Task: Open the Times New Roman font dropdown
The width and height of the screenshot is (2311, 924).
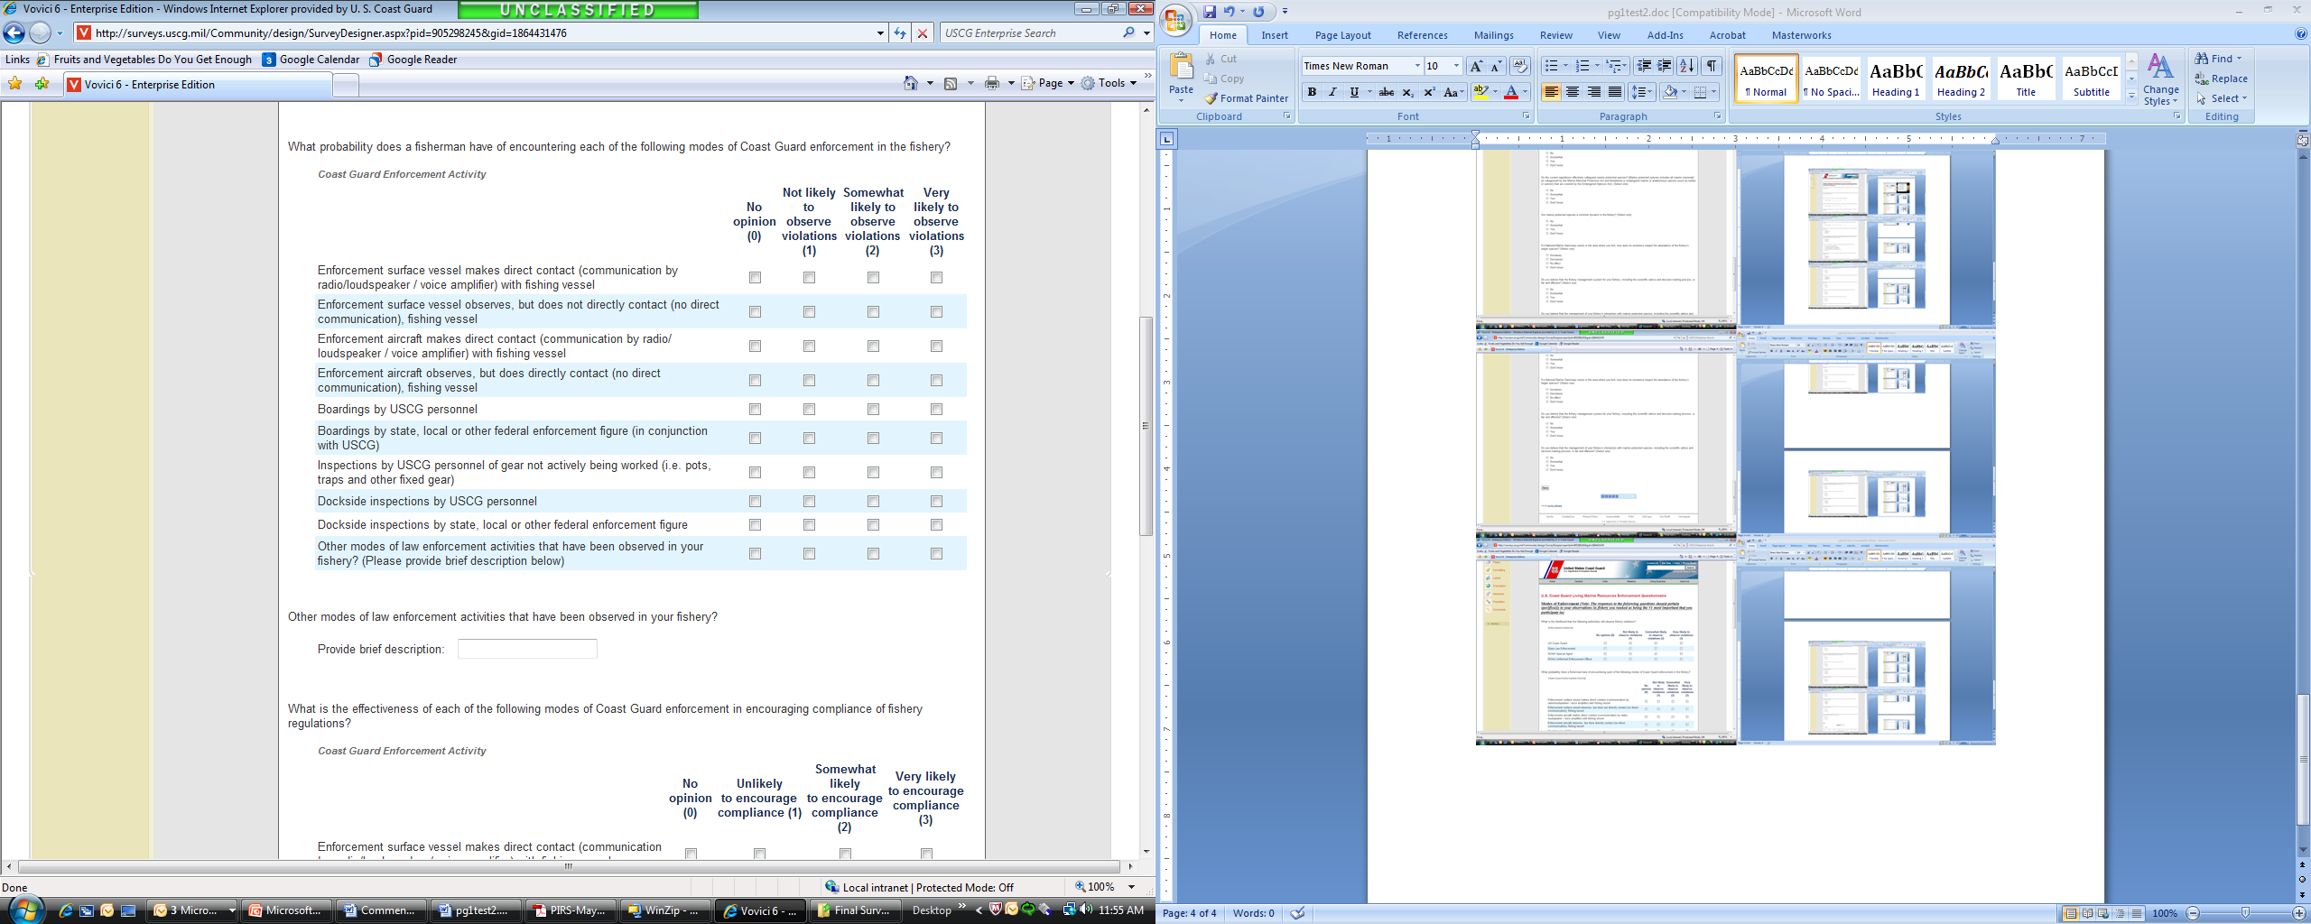Action: click(x=1416, y=66)
